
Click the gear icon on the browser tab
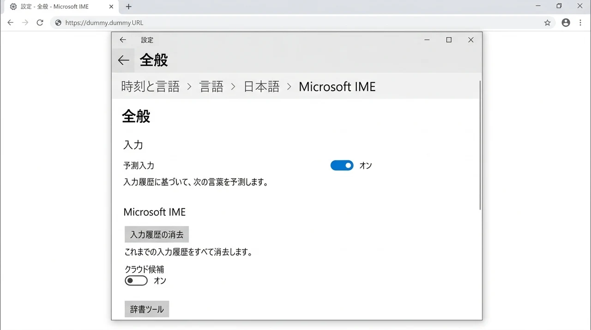pyautogui.click(x=13, y=7)
